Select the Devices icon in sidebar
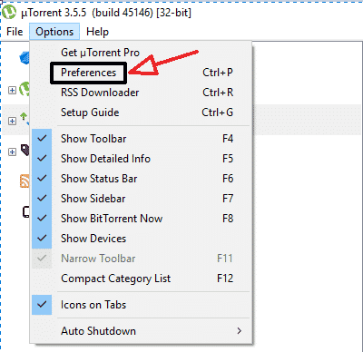This screenshot has width=363, height=352. 26,212
